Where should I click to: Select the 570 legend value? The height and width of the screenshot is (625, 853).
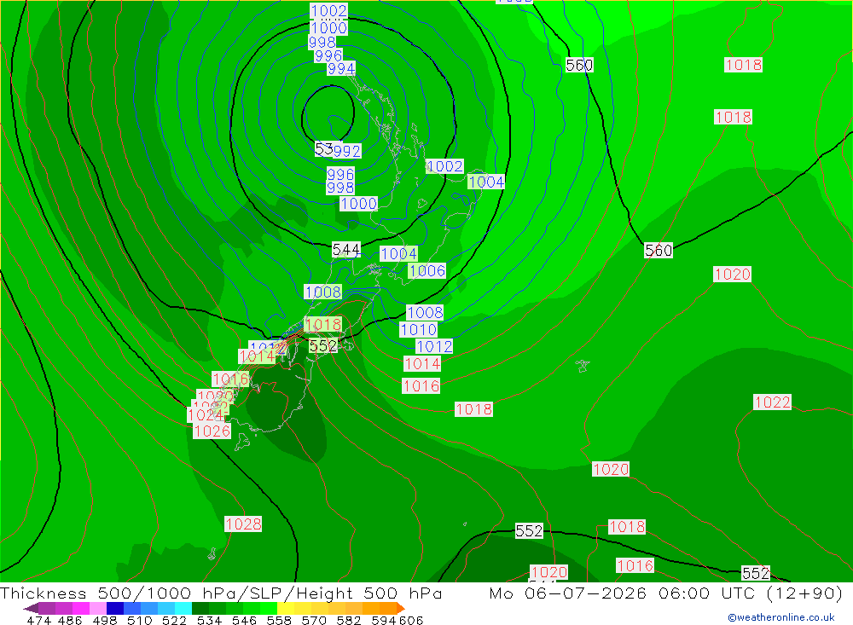click(313, 620)
